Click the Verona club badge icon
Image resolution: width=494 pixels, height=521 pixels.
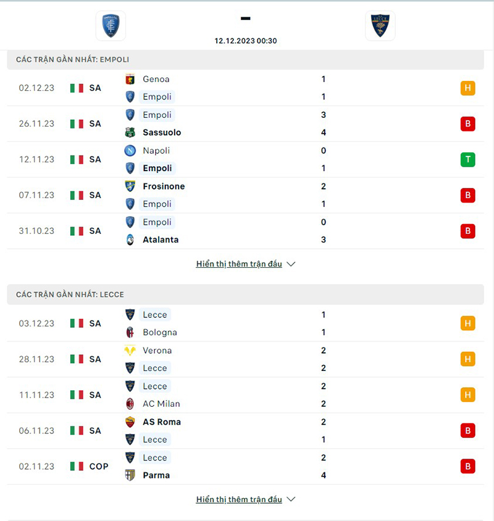(x=130, y=351)
